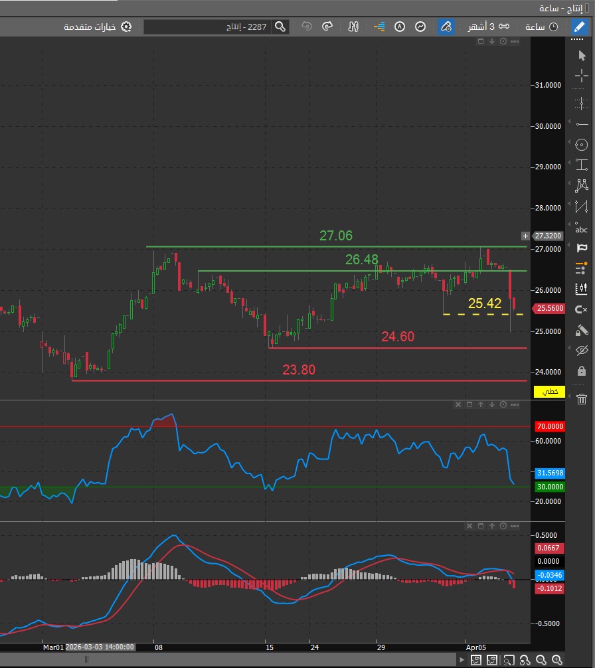
Task: Expand the RSI panel options ellipsis menu
Action: pyautogui.click(x=514, y=404)
